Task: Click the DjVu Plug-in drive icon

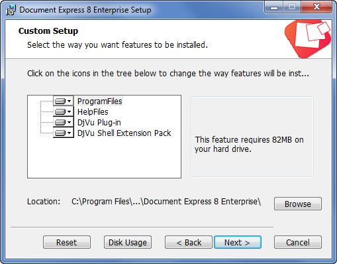Action: tap(60, 123)
